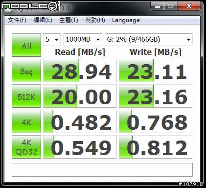Click the 512K read result 20.00
The image size is (206, 188).
(x=80, y=96)
